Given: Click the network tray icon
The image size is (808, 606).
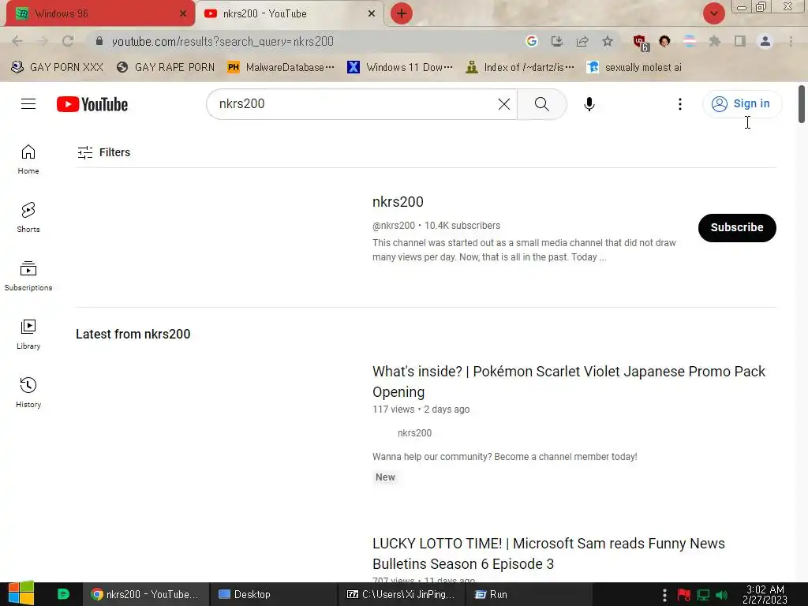Looking at the screenshot, I should [x=703, y=595].
